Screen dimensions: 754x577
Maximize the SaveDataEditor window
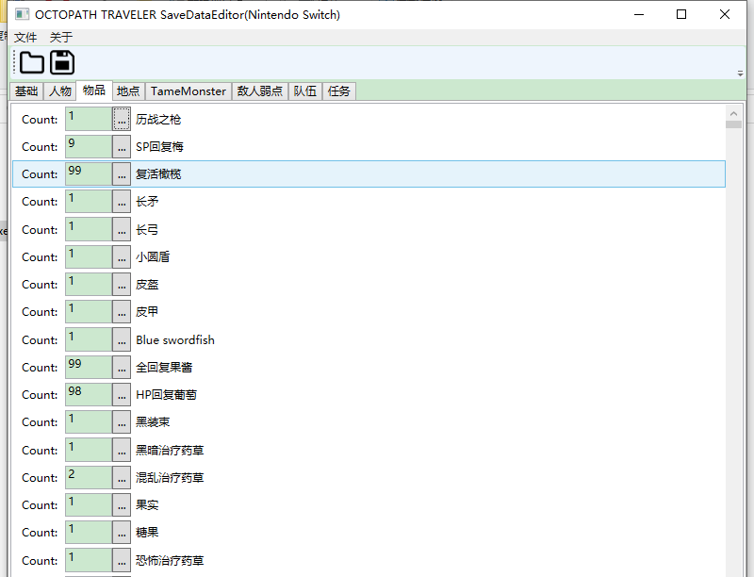coord(681,14)
